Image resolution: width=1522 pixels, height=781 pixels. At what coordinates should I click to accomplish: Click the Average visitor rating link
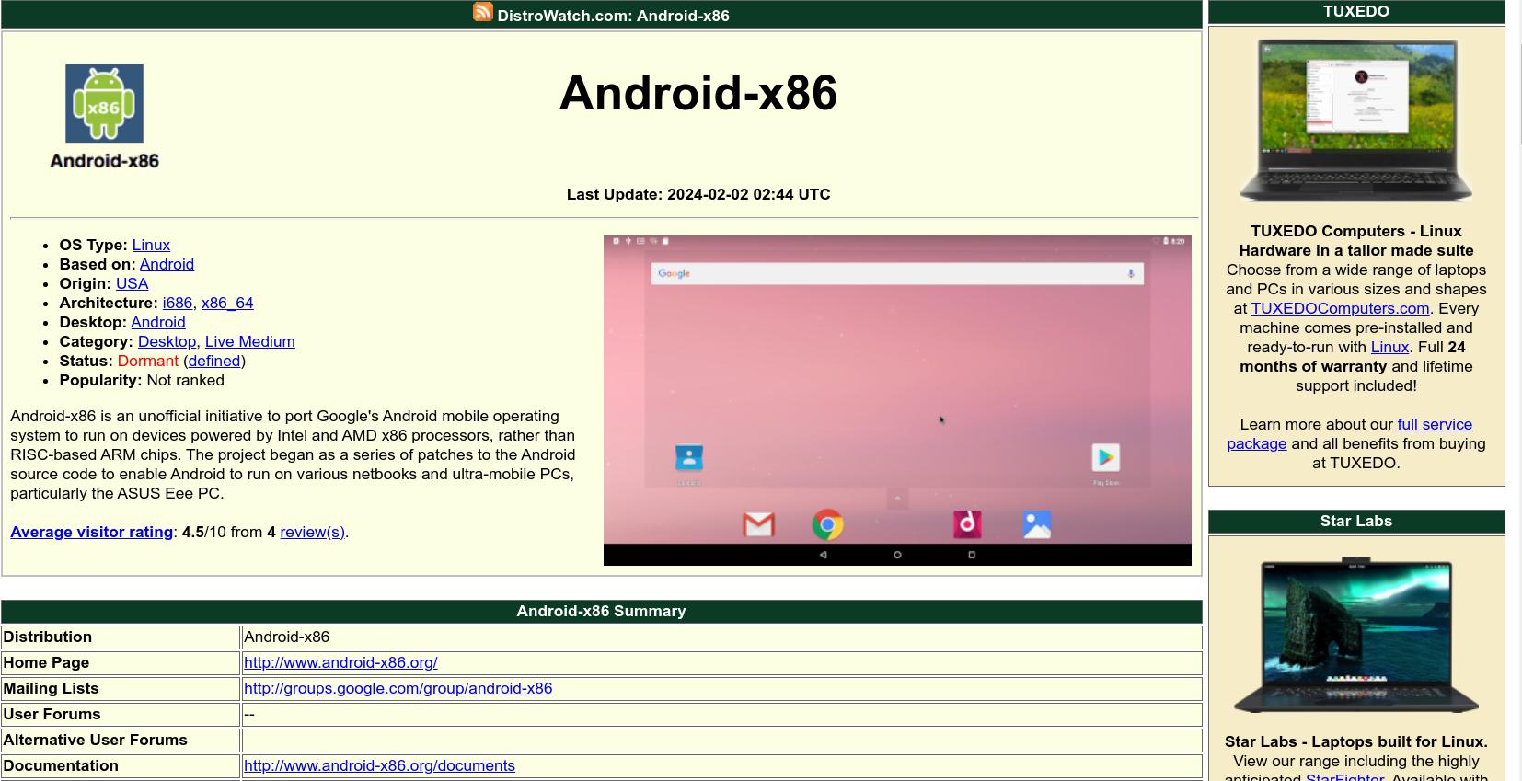(92, 532)
